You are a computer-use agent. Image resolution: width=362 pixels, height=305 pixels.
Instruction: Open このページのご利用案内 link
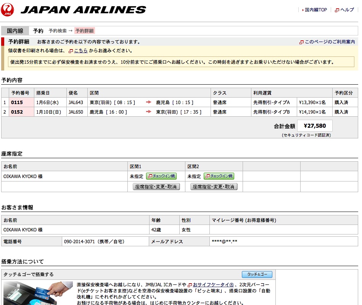click(330, 42)
